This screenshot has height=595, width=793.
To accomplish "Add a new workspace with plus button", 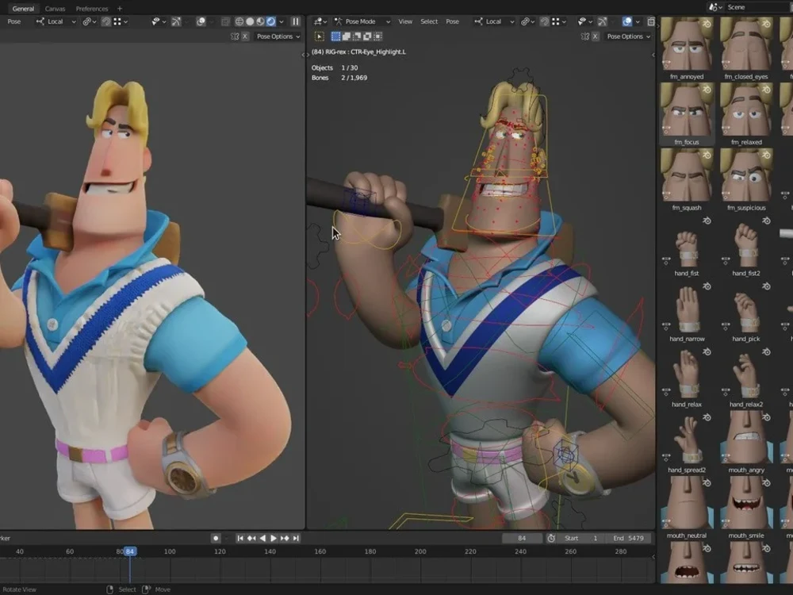I will pos(120,9).
